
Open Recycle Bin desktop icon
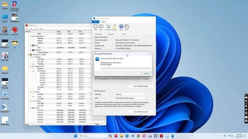pyautogui.click(x=5, y=94)
